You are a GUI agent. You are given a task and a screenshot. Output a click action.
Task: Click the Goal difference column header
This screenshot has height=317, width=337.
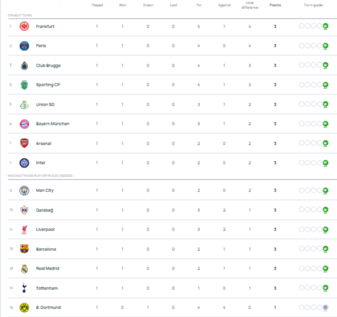250,5
